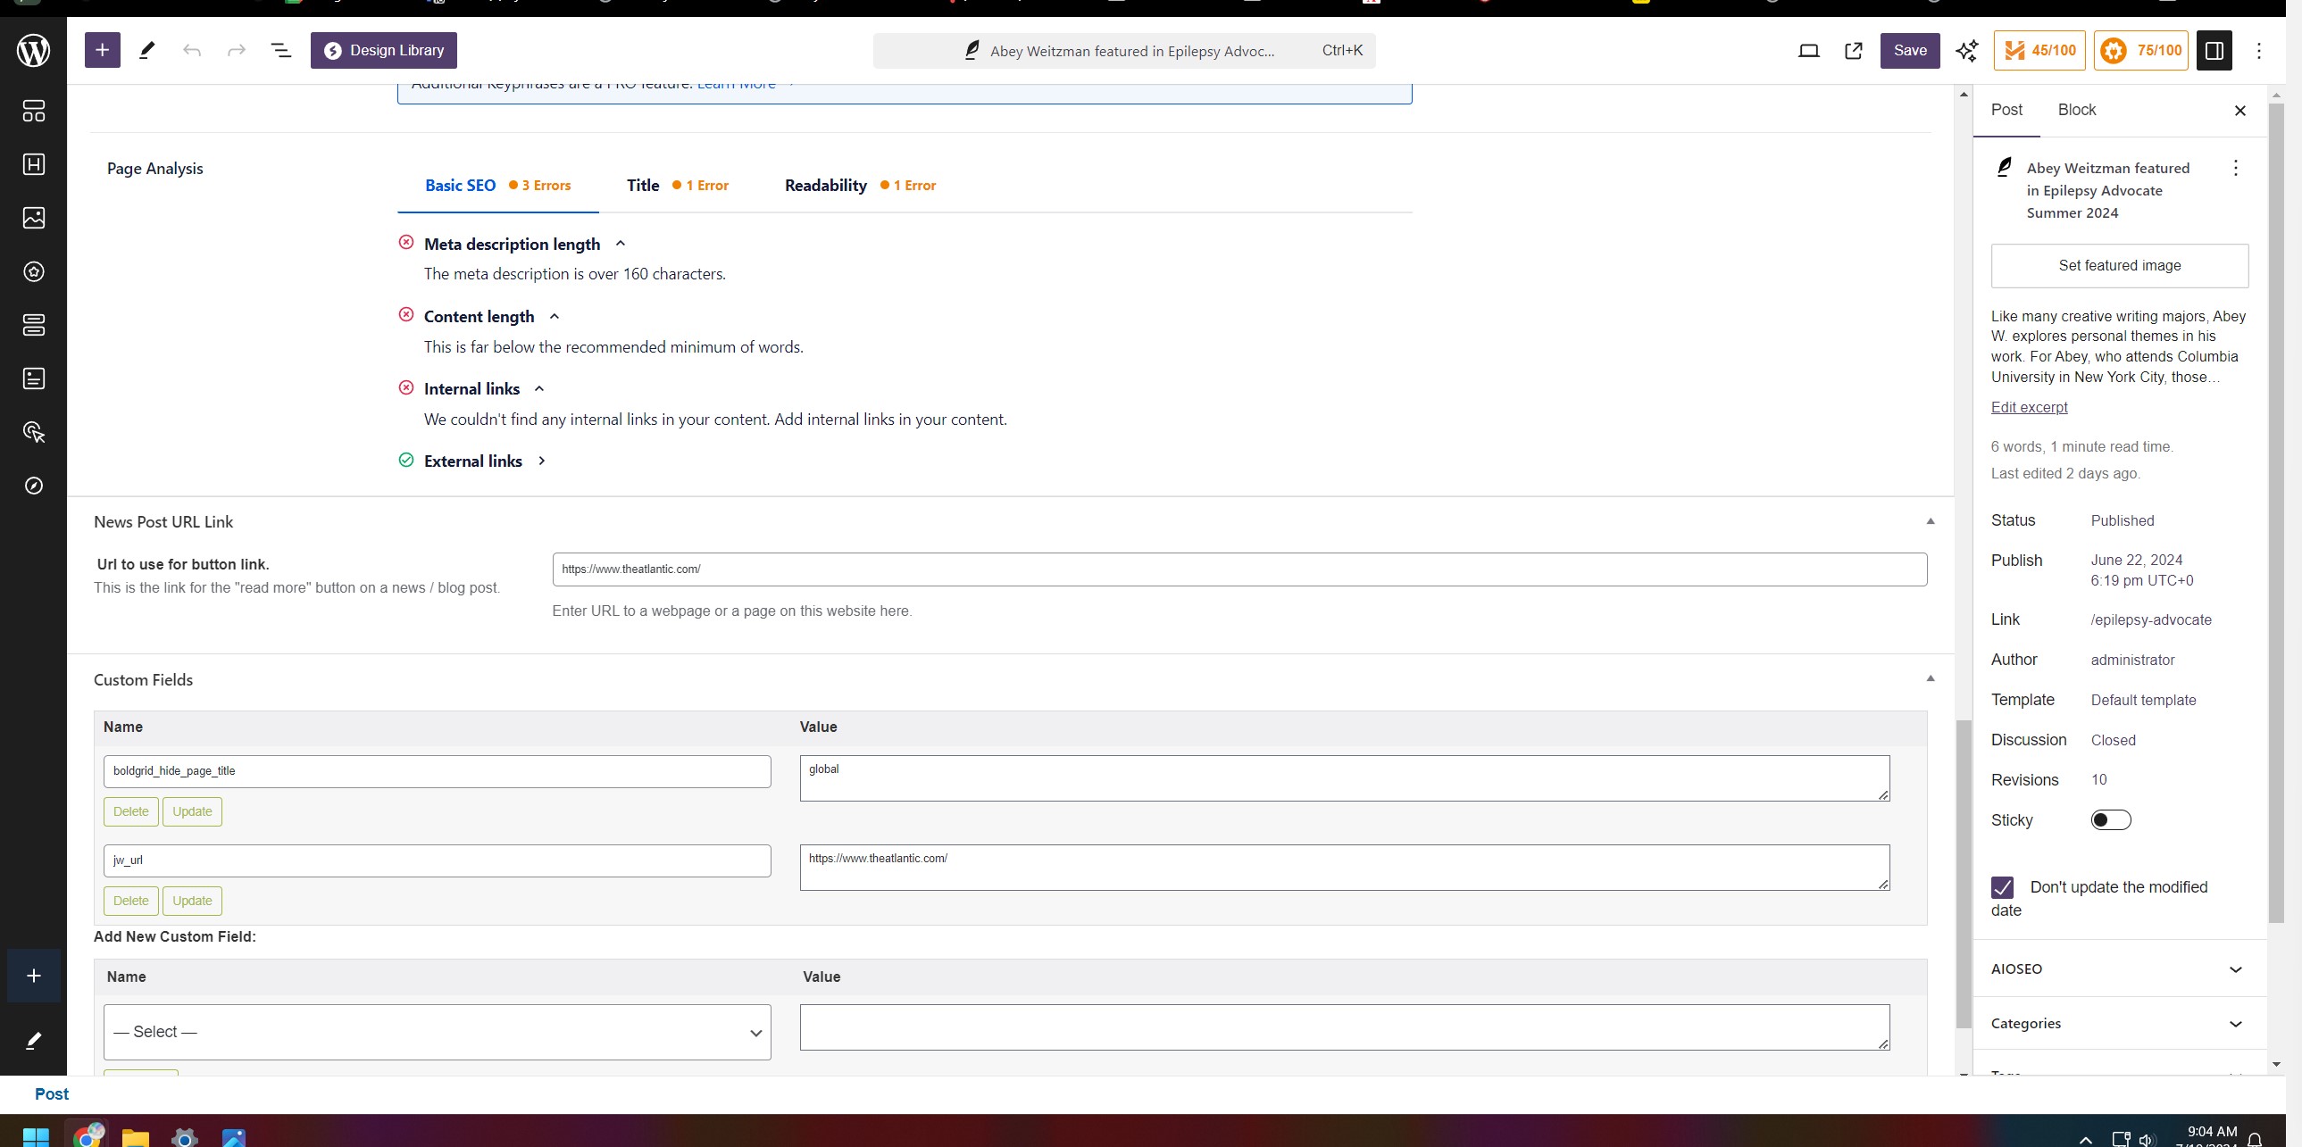This screenshot has height=1147, width=2302.
Task: Click the Edit excerpt link
Action: (x=2029, y=407)
